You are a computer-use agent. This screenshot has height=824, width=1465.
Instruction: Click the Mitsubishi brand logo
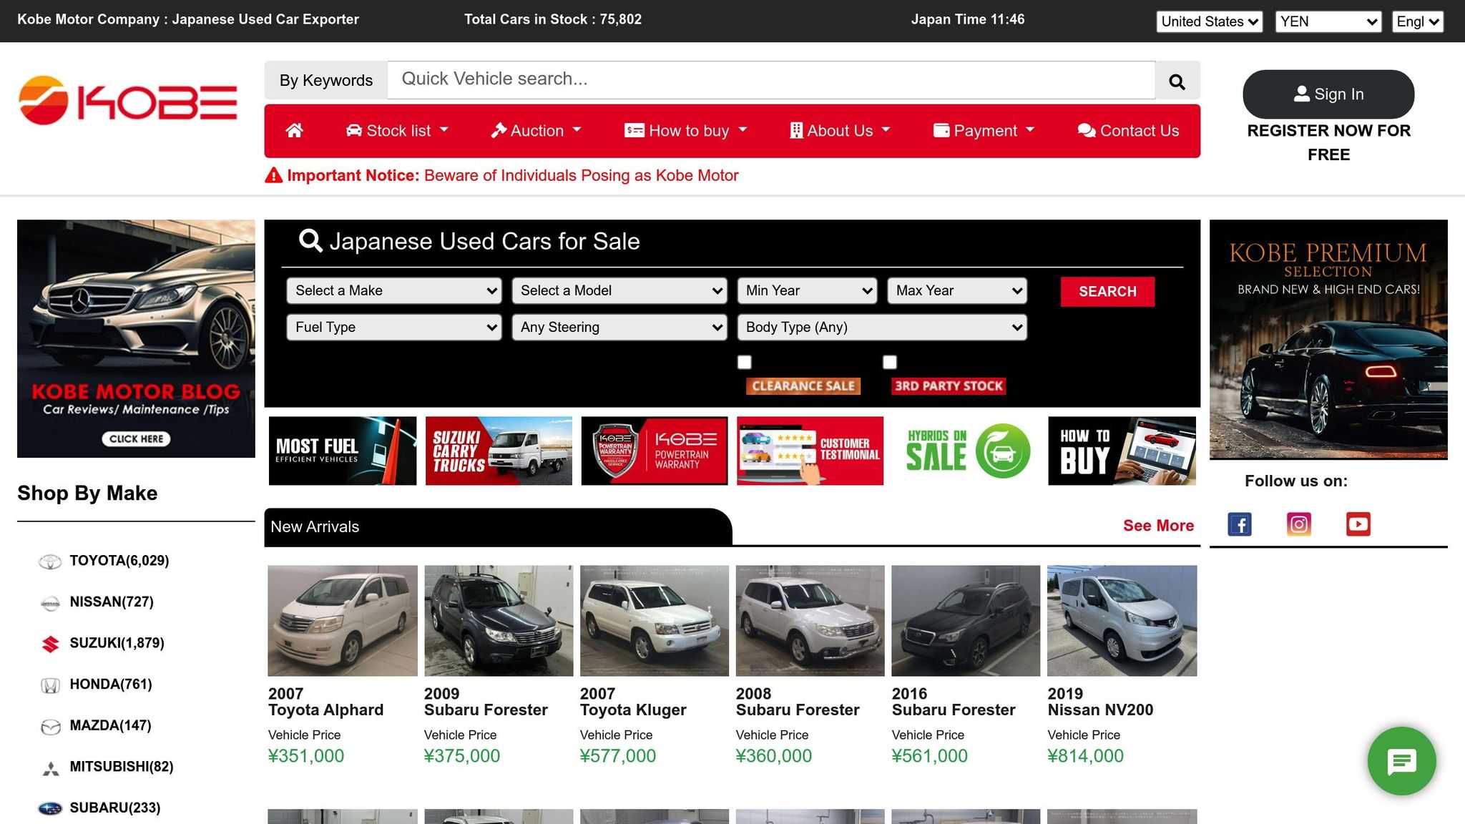click(x=50, y=768)
